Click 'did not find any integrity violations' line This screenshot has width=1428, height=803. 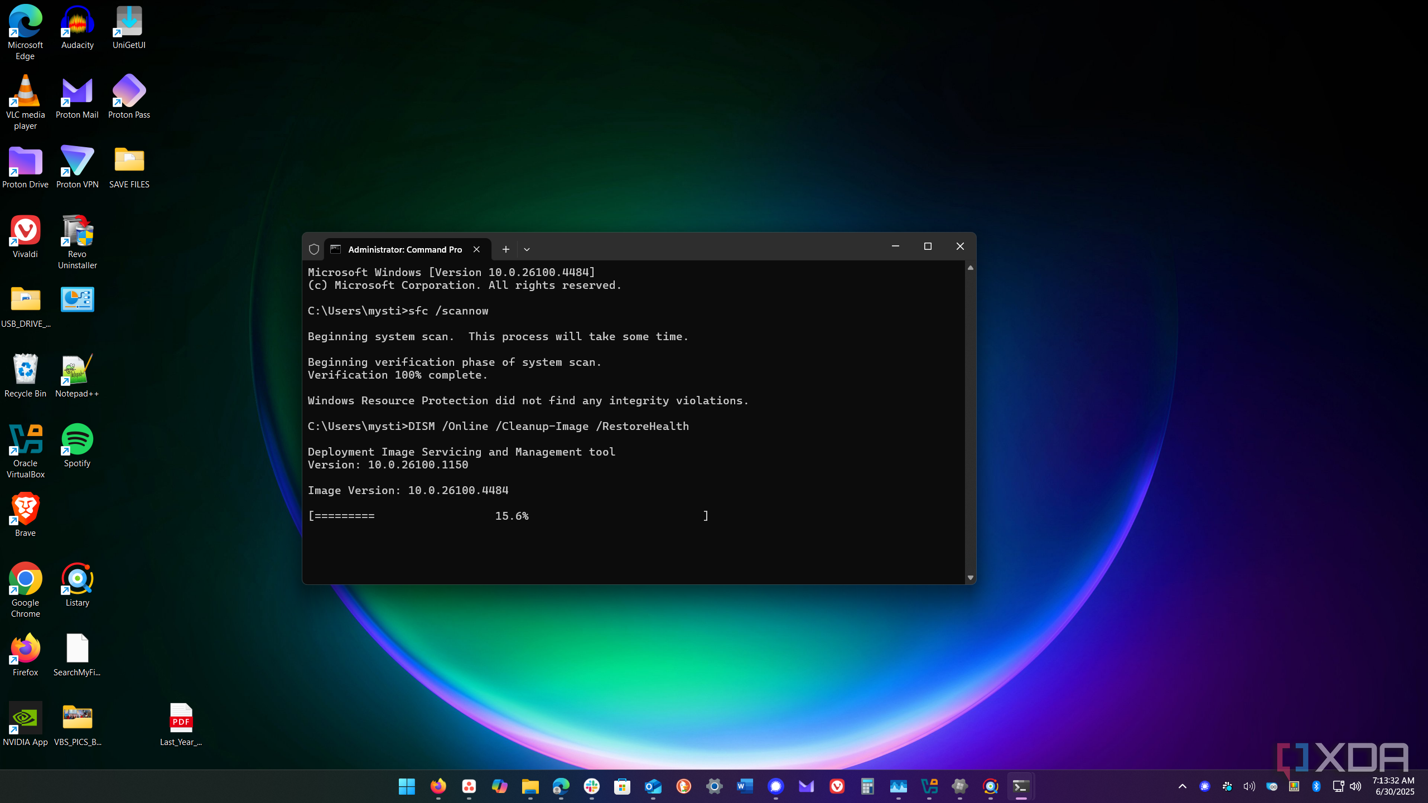(528, 400)
